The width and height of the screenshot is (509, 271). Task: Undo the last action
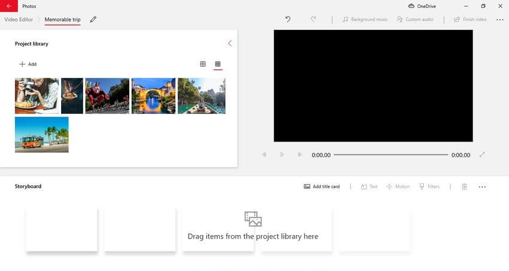(288, 20)
